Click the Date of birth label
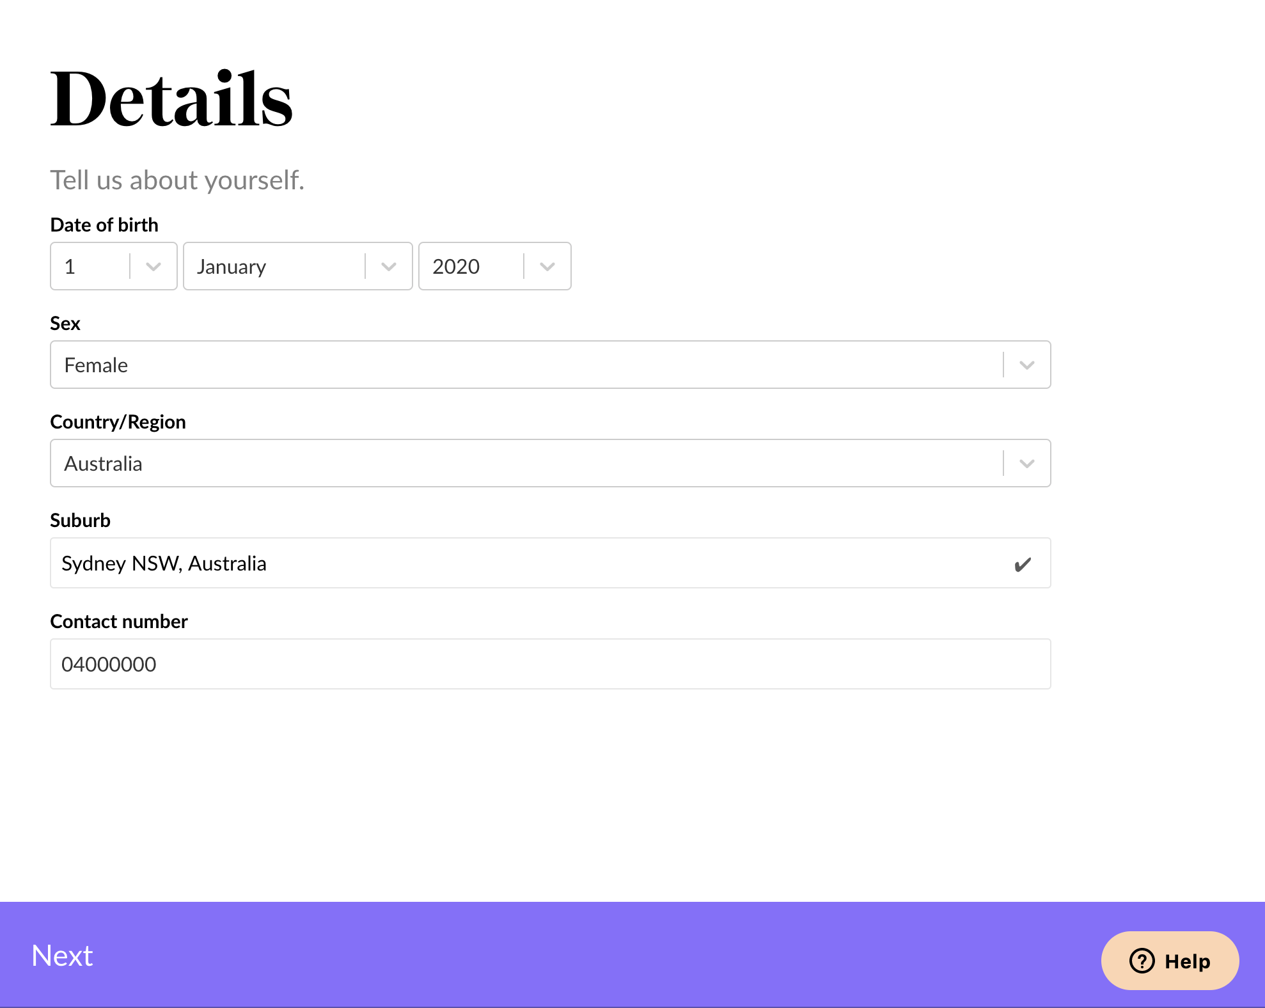Viewport: 1265px width, 1008px height. coord(104,225)
